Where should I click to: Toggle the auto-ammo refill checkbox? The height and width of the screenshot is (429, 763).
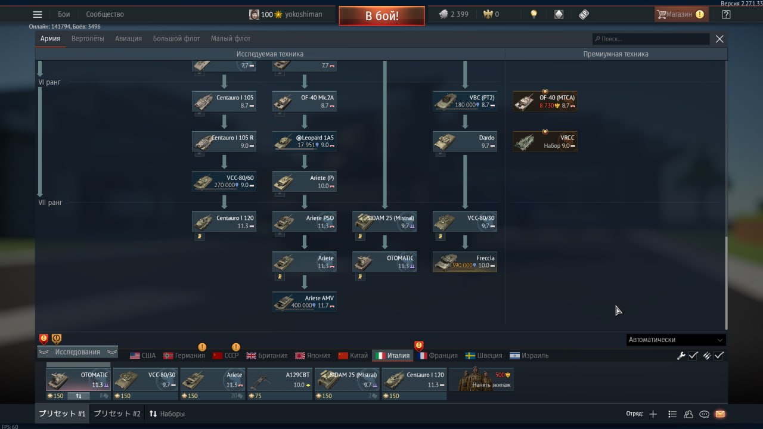pos(719,356)
